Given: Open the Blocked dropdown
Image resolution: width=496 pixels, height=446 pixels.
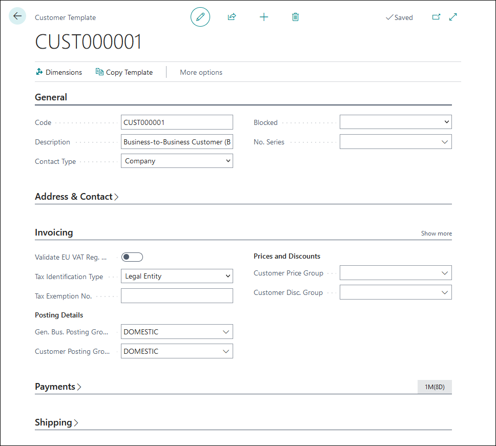Looking at the screenshot, I should [396, 122].
